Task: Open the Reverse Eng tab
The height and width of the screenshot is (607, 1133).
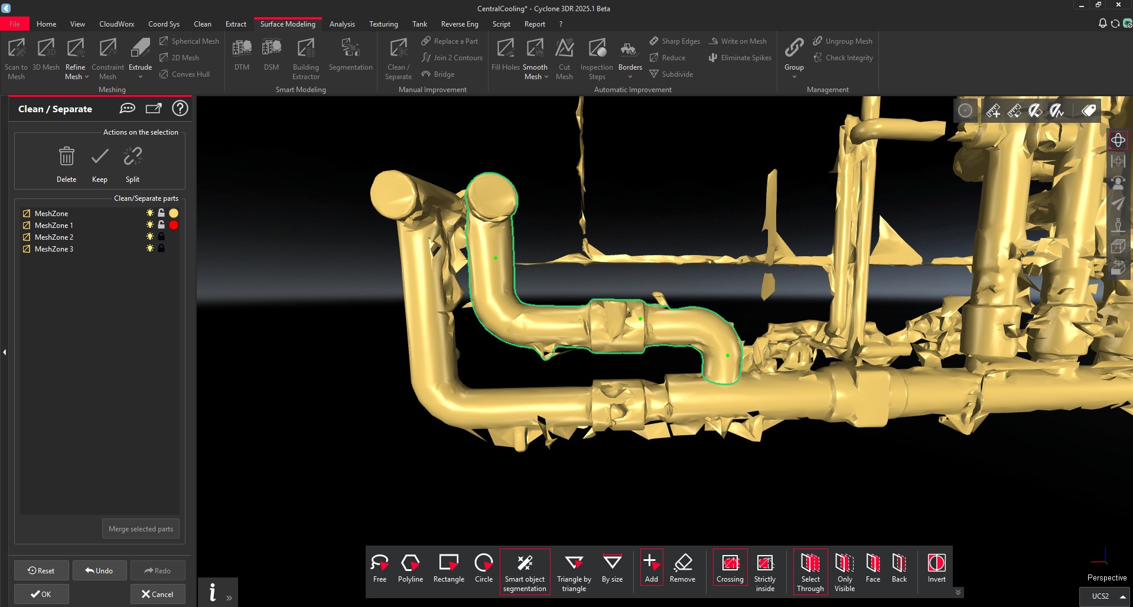Action: (x=459, y=24)
